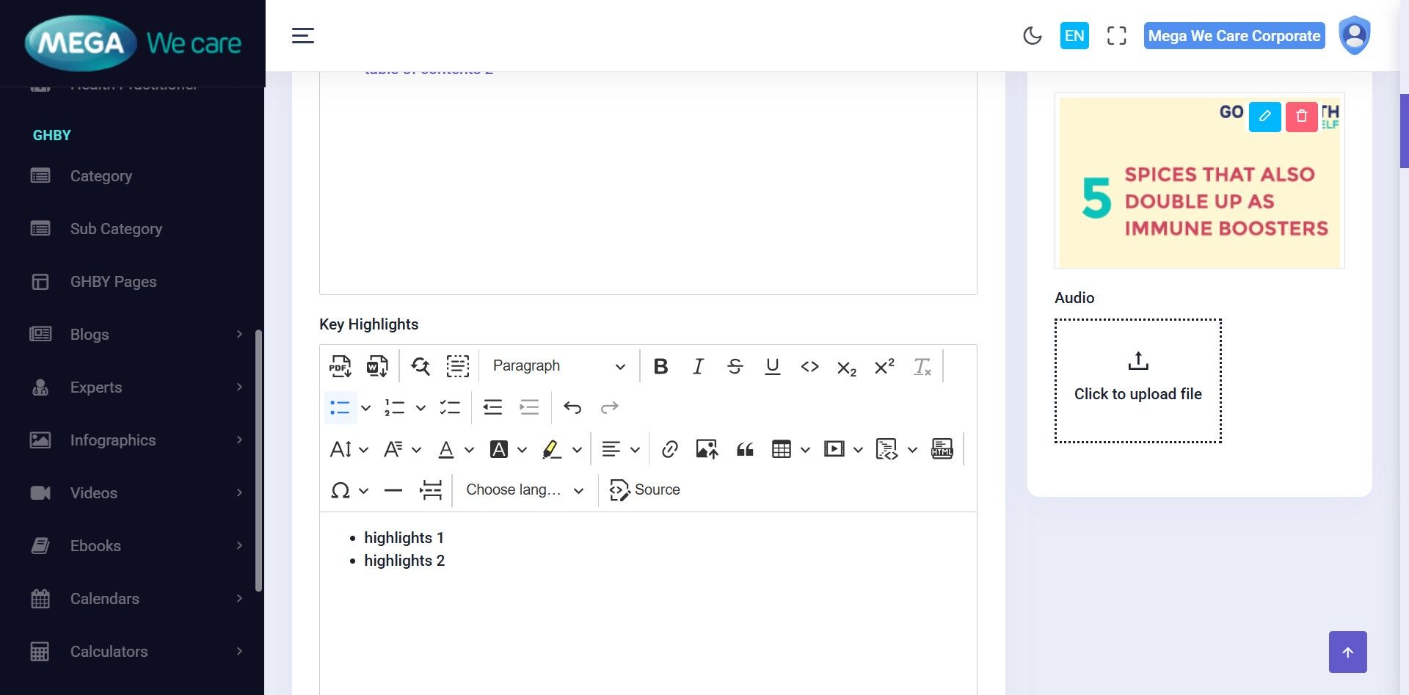
Task: Click the remove formatting icon
Action: click(922, 366)
